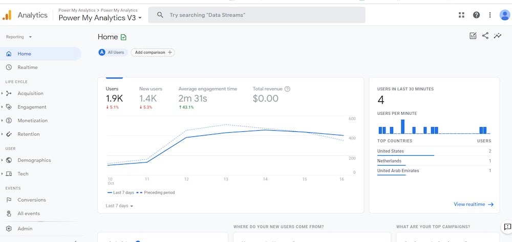Click the green verified badge beside Home
Viewport: 512px width, 242px height.
tap(123, 37)
